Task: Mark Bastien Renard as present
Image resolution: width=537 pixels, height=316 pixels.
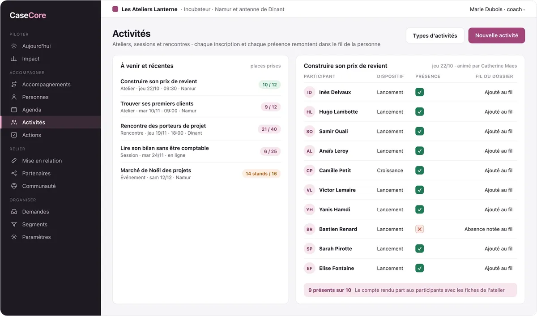Action: (419, 229)
